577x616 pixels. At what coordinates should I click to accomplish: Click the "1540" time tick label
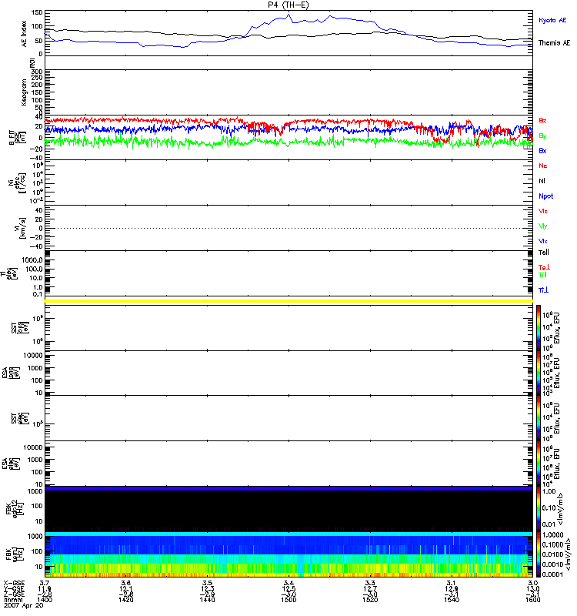[x=452, y=600]
